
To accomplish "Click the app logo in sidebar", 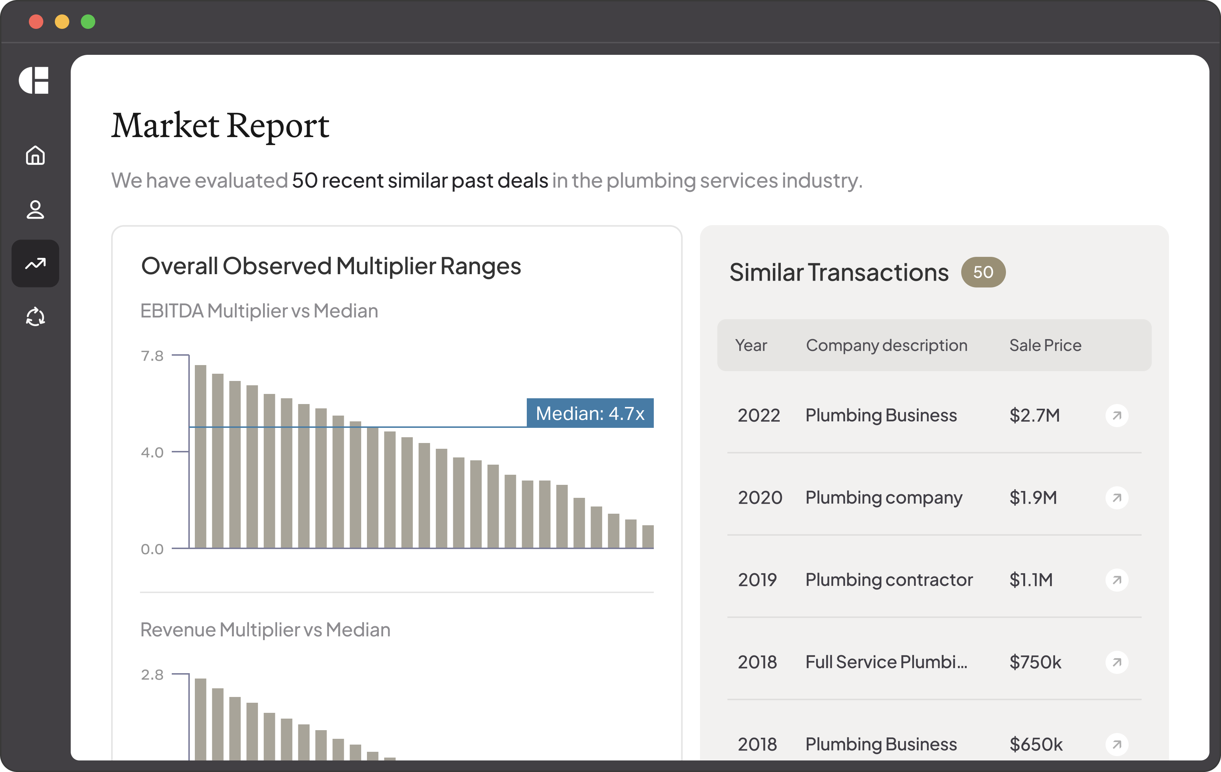I will coord(34,80).
